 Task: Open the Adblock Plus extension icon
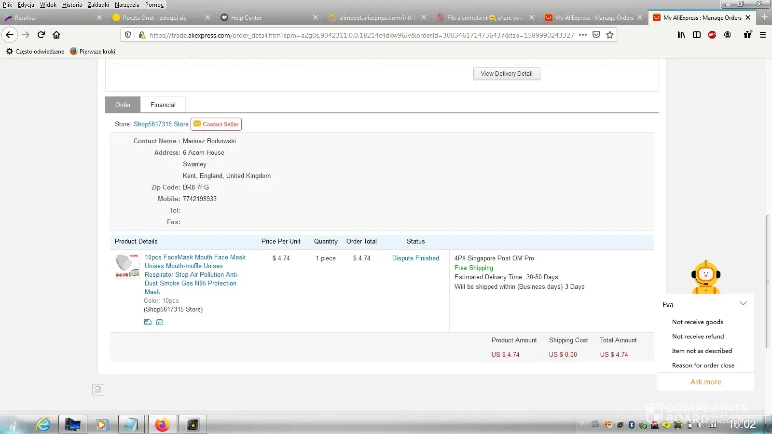click(712, 35)
